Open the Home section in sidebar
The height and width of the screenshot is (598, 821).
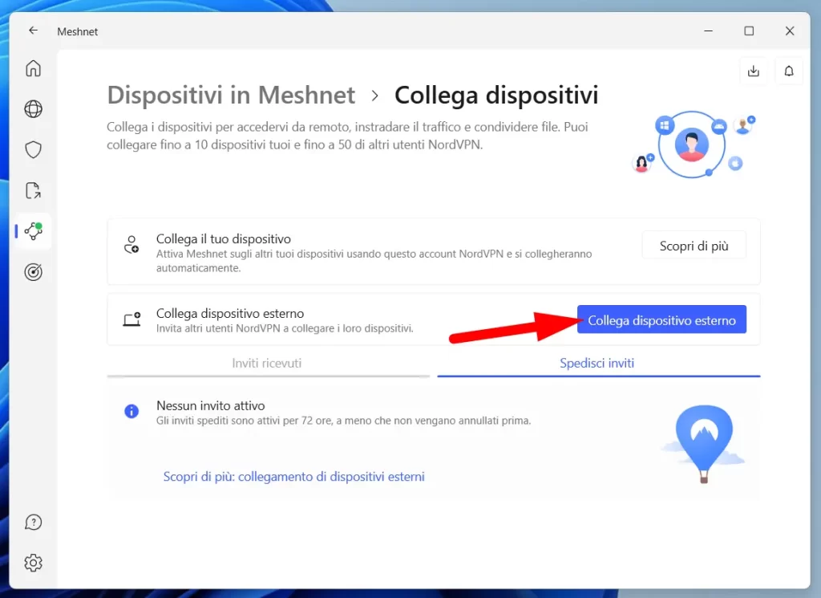pyautogui.click(x=33, y=68)
